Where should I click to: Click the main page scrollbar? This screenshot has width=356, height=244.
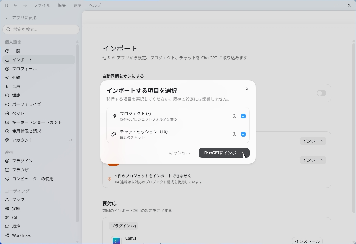354,128
